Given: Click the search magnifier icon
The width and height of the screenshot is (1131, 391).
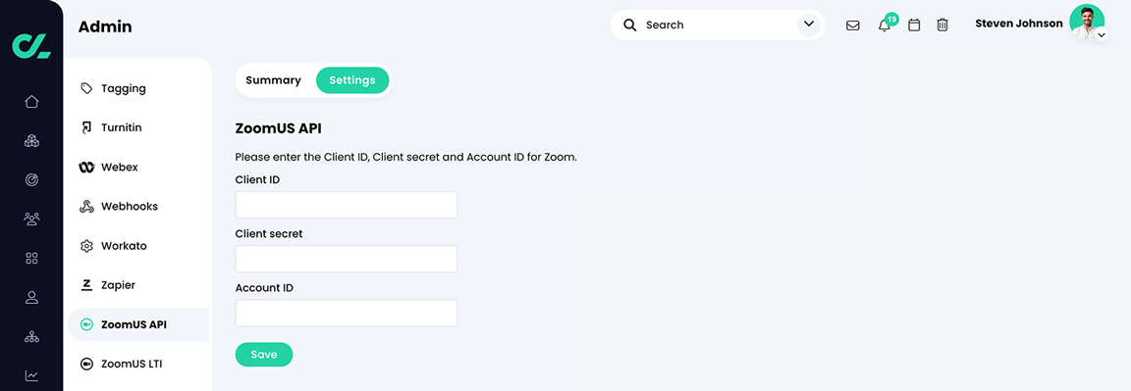Looking at the screenshot, I should (x=630, y=25).
